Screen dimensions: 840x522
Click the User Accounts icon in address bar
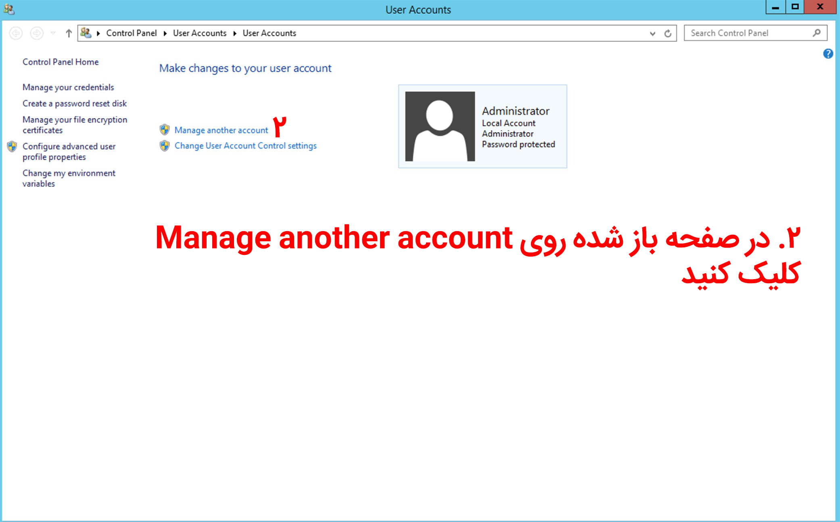(86, 33)
